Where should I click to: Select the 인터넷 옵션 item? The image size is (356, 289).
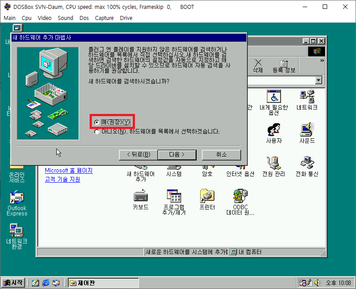pos(241,172)
